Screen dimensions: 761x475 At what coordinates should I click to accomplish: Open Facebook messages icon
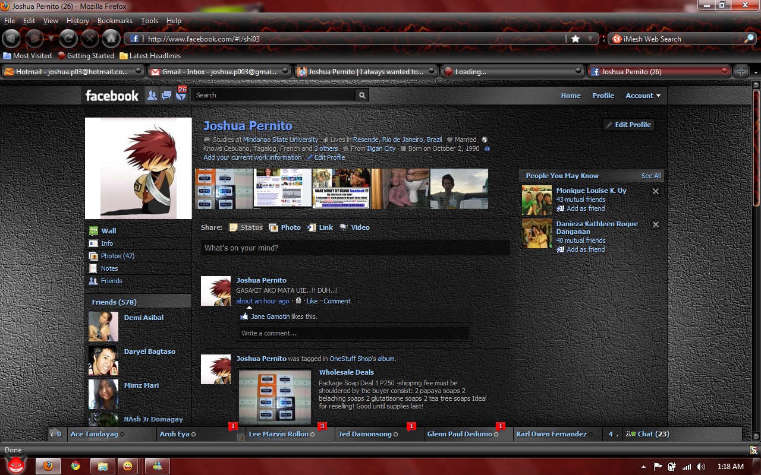point(166,95)
